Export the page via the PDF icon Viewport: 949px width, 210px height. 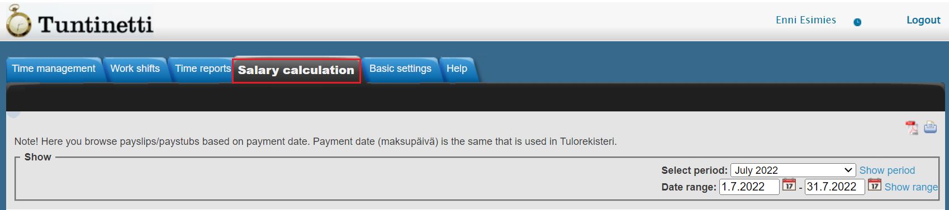click(x=912, y=128)
